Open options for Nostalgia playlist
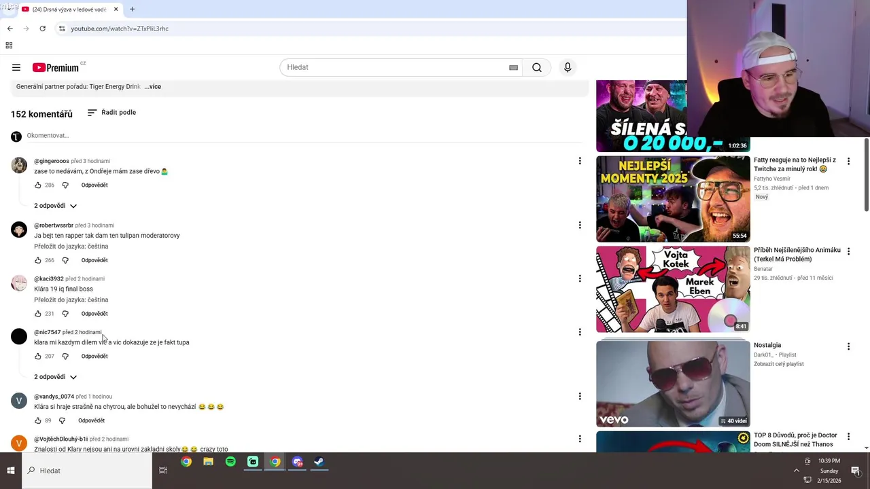The width and height of the screenshot is (870, 489). click(x=848, y=346)
